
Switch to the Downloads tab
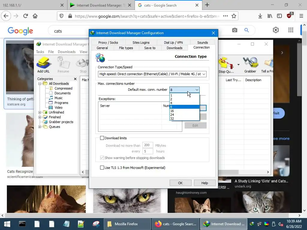coord(174,48)
